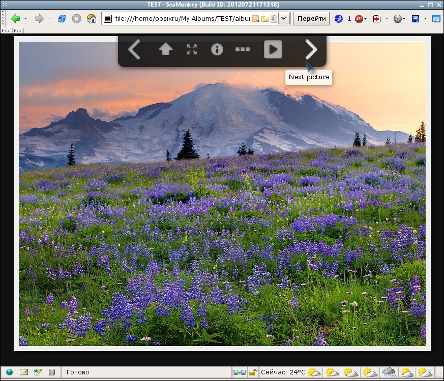Open Mail & Newsgroups from the status bar
Screen dimensions: 444x381
[x=24, y=372]
